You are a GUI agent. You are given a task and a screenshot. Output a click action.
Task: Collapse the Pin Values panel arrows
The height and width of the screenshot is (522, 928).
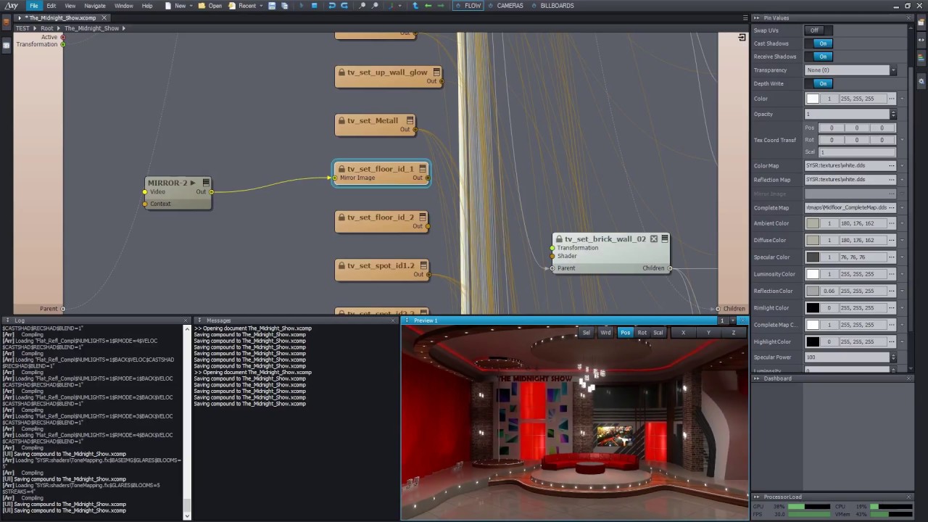coord(757,17)
